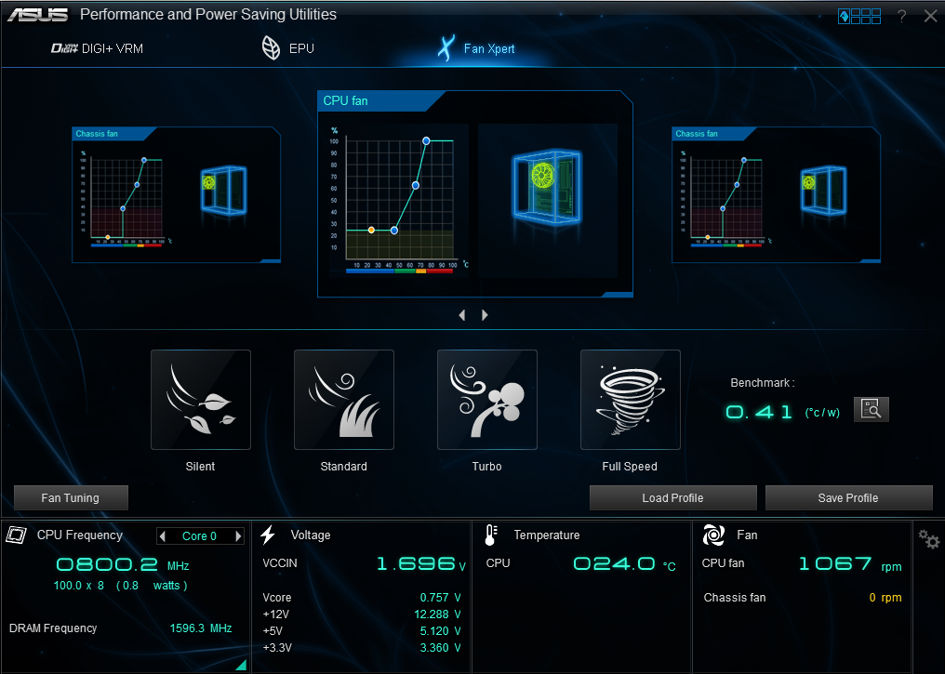Expand CPU Frequency panel corner triangle
Image resolution: width=945 pixels, height=674 pixels.
[242, 665]
